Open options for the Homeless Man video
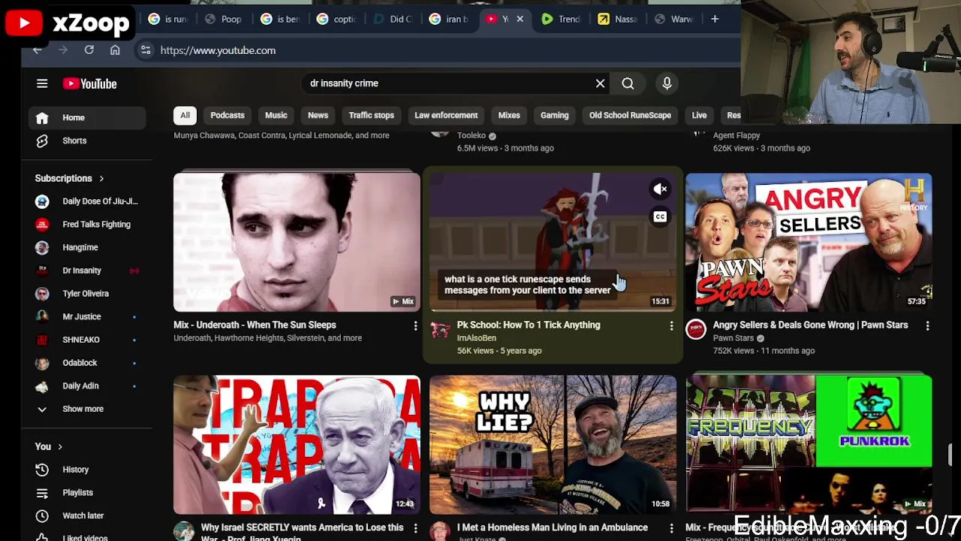Screen dimensions: 961x541 (671, 528)
